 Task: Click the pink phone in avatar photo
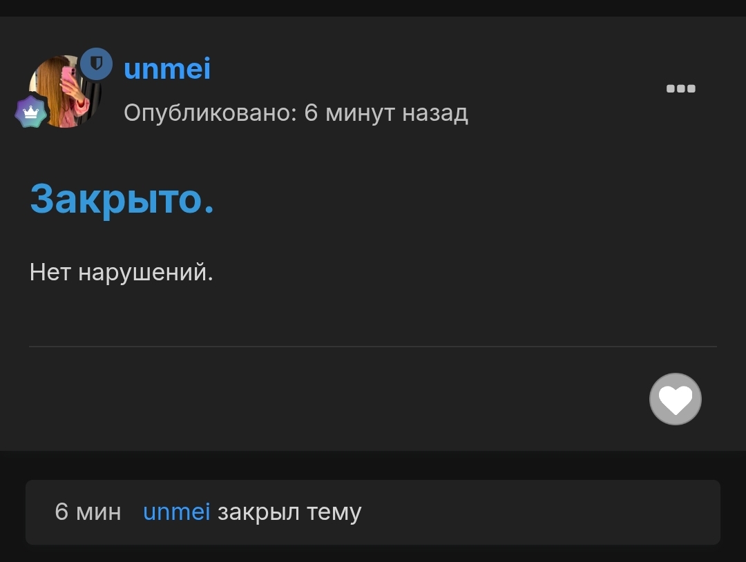coord(69,77)
